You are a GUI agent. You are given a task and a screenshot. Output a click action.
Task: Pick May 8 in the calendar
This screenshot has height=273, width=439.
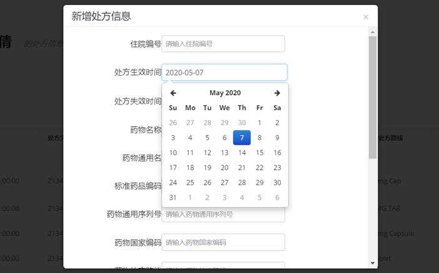pos(260,138)
